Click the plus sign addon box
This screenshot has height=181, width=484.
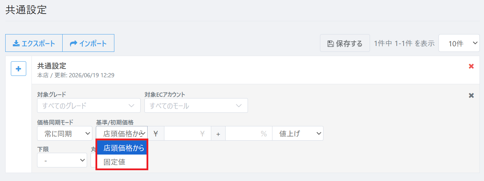(218, 133)
